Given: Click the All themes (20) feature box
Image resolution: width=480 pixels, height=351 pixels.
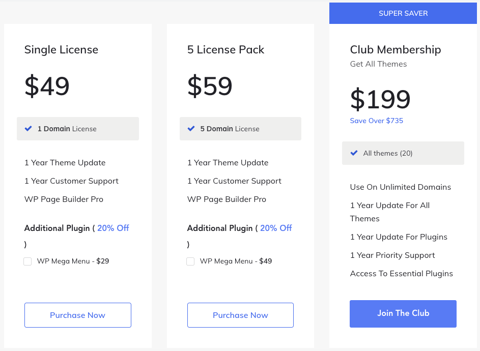Looking at the screenshot, I should (403, 153).
